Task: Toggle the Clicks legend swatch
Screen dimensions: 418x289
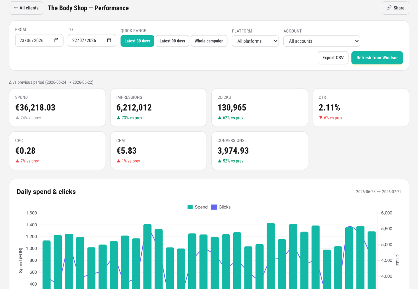Action: click(x=214, y=207)
